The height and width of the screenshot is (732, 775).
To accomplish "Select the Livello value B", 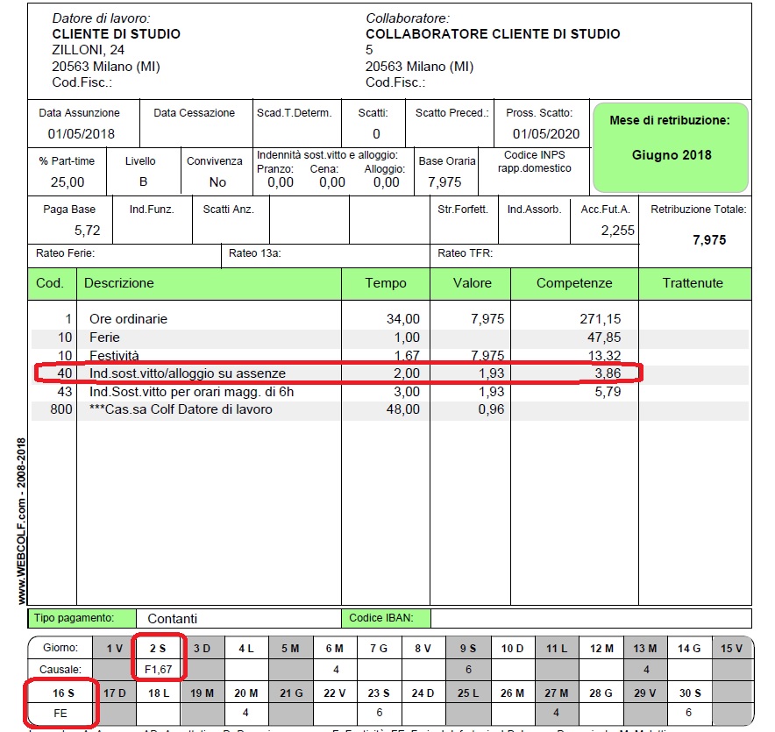I will point(143,182).
